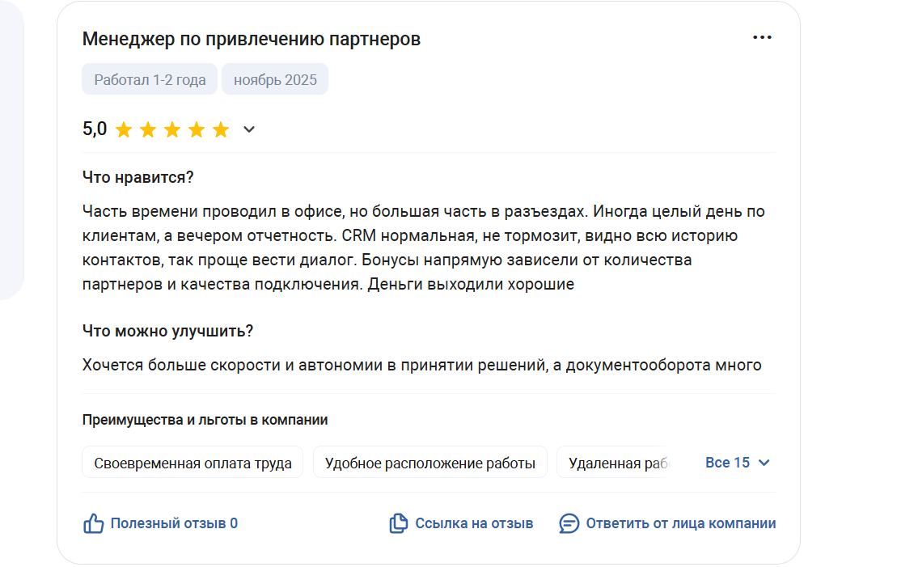Click the first rating star
The image size is (897, 567).
[124, 129]
